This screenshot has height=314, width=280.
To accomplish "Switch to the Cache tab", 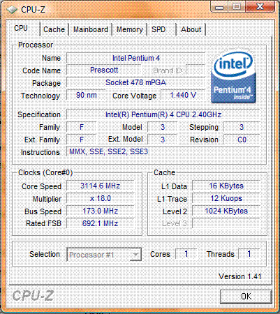I will coord(54,29).
